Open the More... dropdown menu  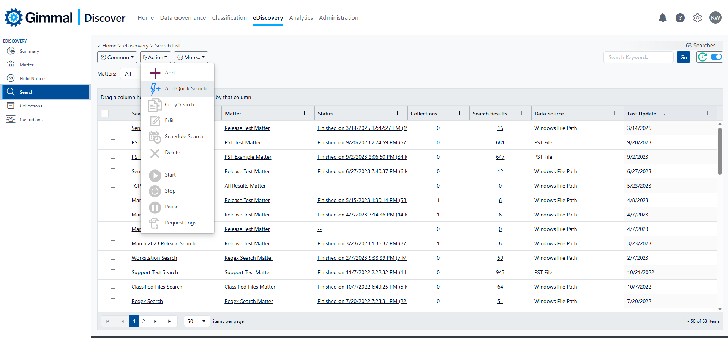191,57
